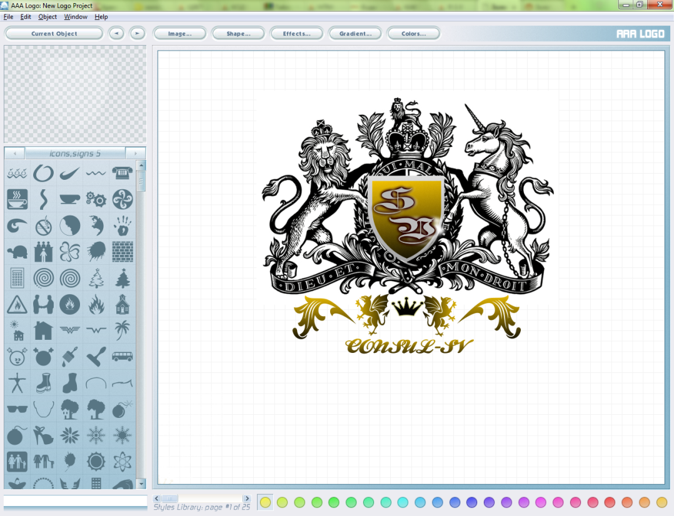The height and width of the screenshot is (516, 674).
Task: Pick the swoosh checkmark icon
Action: point(69,173)
